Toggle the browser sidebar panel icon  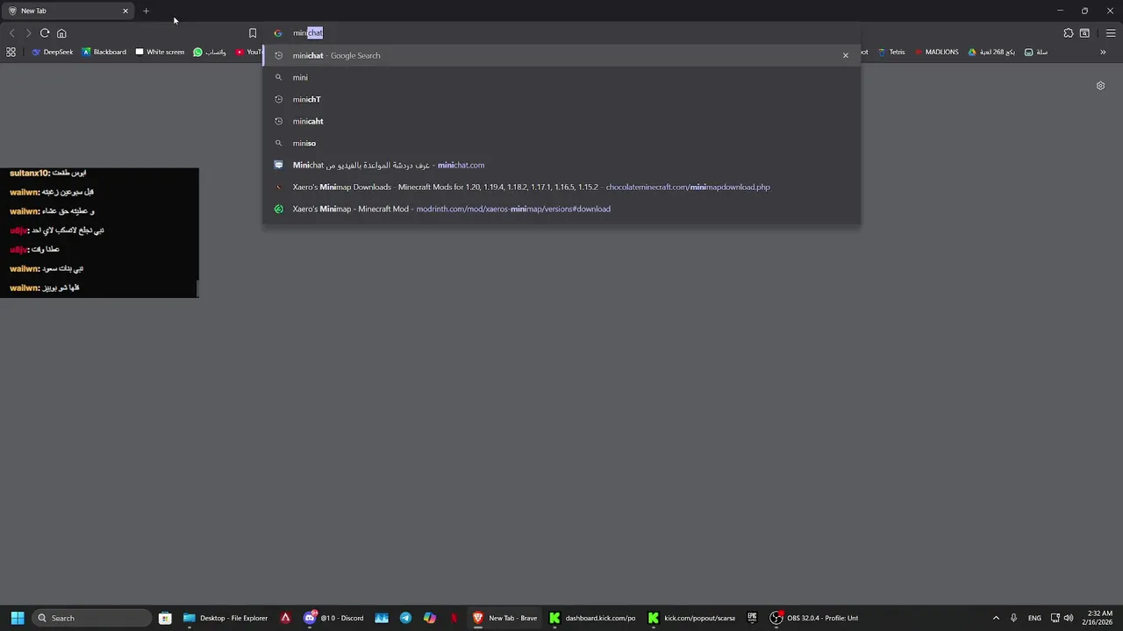coord(1085,33)
